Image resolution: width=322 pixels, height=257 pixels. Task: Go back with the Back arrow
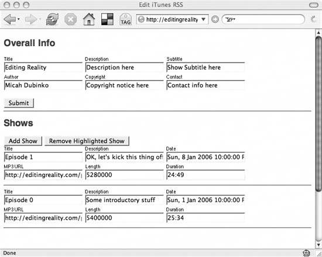click(9, 19)
